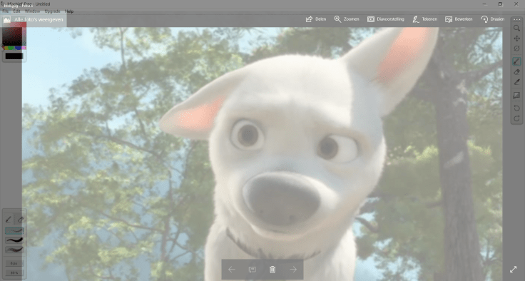Delete the photo with trash icon

pyautogui.click(x=272, y=270)
